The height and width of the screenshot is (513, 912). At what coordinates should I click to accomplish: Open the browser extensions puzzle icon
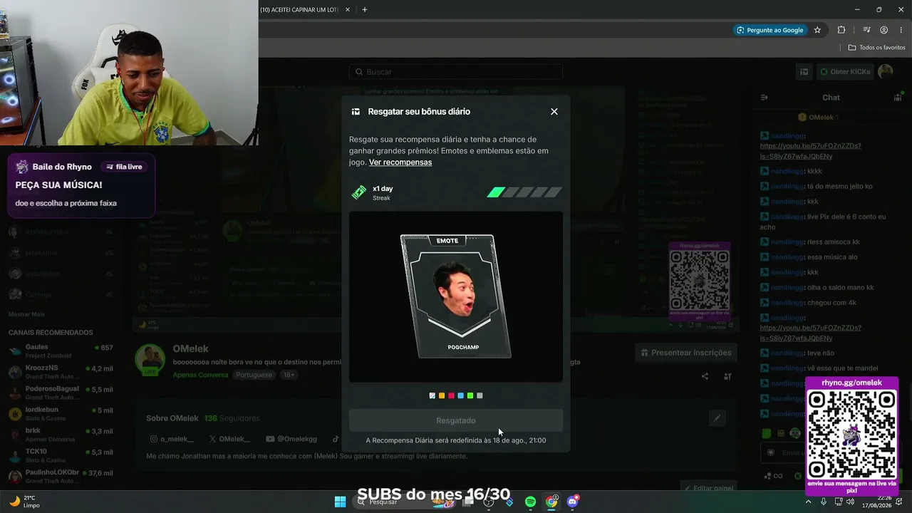pyautogui.click(x=841, y=30)
